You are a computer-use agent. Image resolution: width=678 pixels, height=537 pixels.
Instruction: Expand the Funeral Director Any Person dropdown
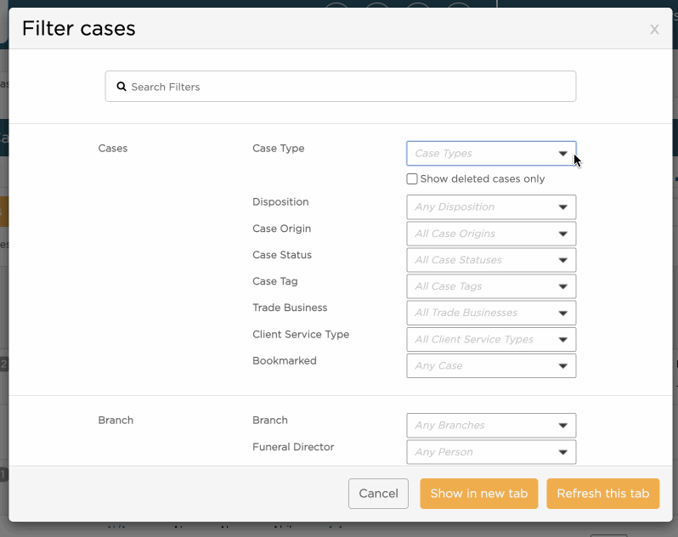(491, 452)
